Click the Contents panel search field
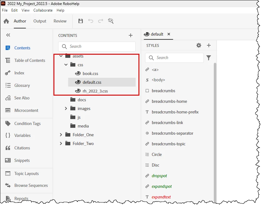261x205 pixels. 97,47
